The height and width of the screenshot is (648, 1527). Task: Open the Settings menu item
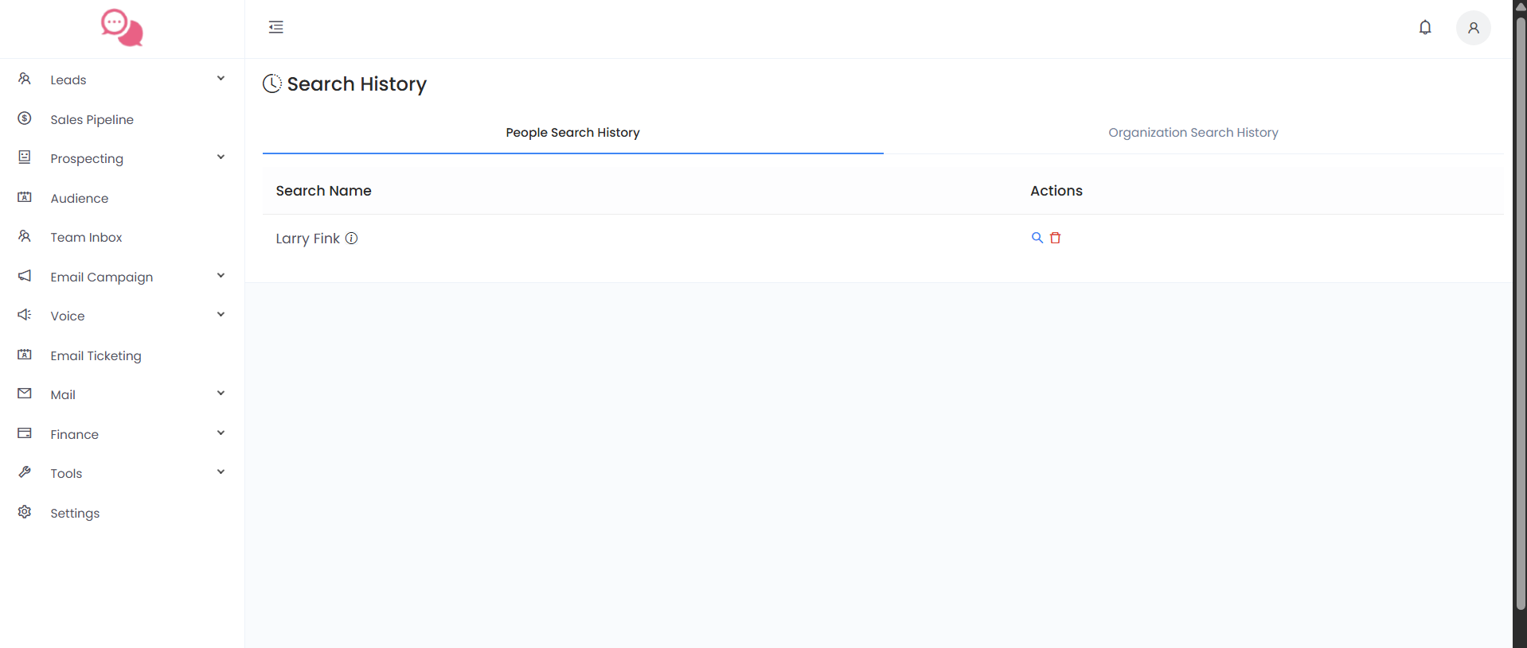tap(75, 513)
